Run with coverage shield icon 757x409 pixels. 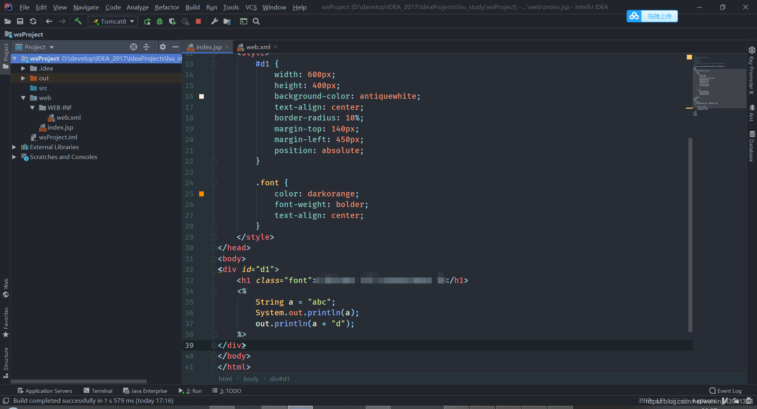point(172,21)
